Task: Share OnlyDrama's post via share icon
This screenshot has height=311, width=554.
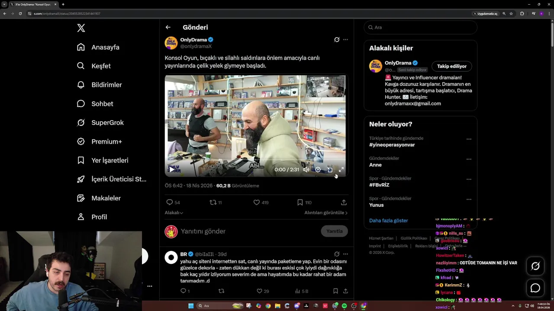Action: point(344,202)
